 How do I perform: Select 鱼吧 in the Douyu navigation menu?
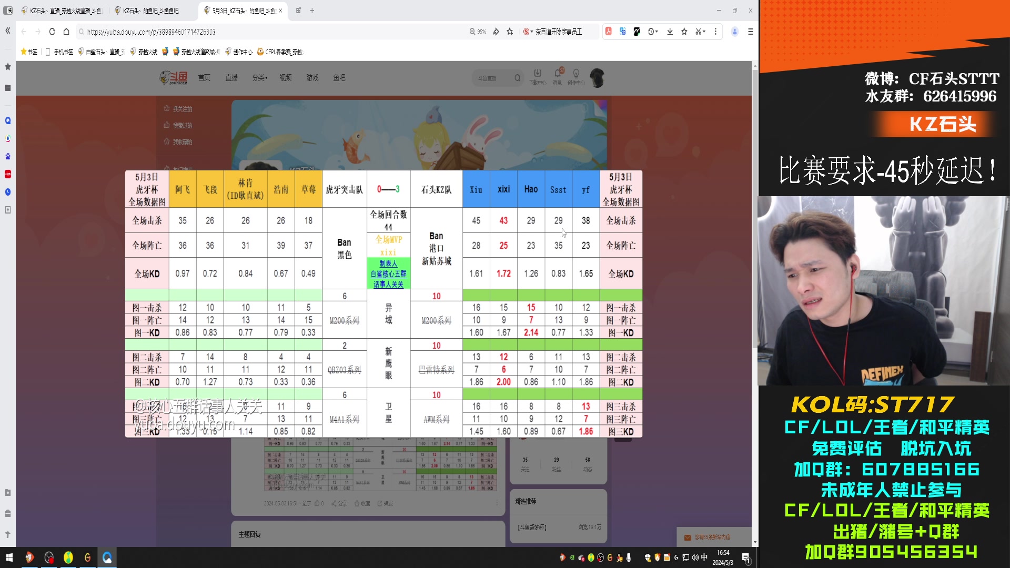pos(339,77)
